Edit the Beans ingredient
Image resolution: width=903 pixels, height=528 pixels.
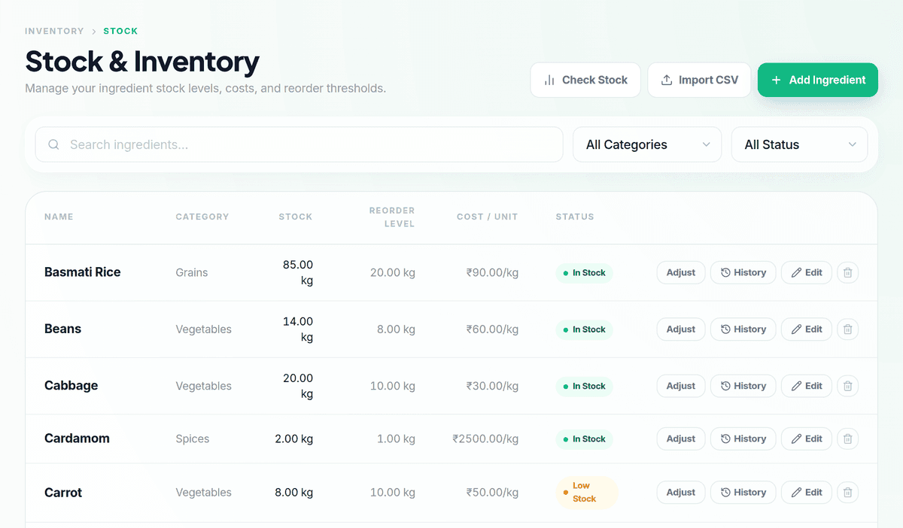pos(807,329)
